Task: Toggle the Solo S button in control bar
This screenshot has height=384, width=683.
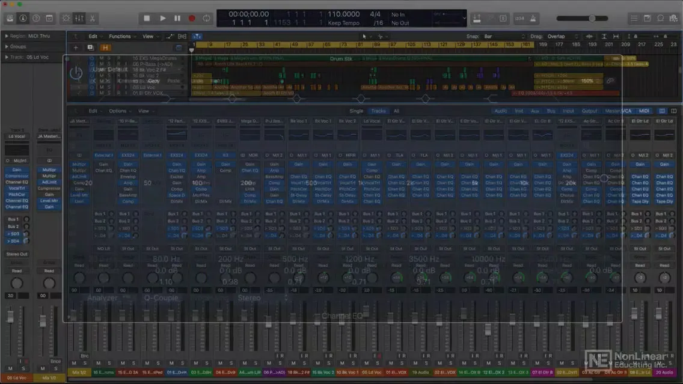Action: tap(503, 18)
